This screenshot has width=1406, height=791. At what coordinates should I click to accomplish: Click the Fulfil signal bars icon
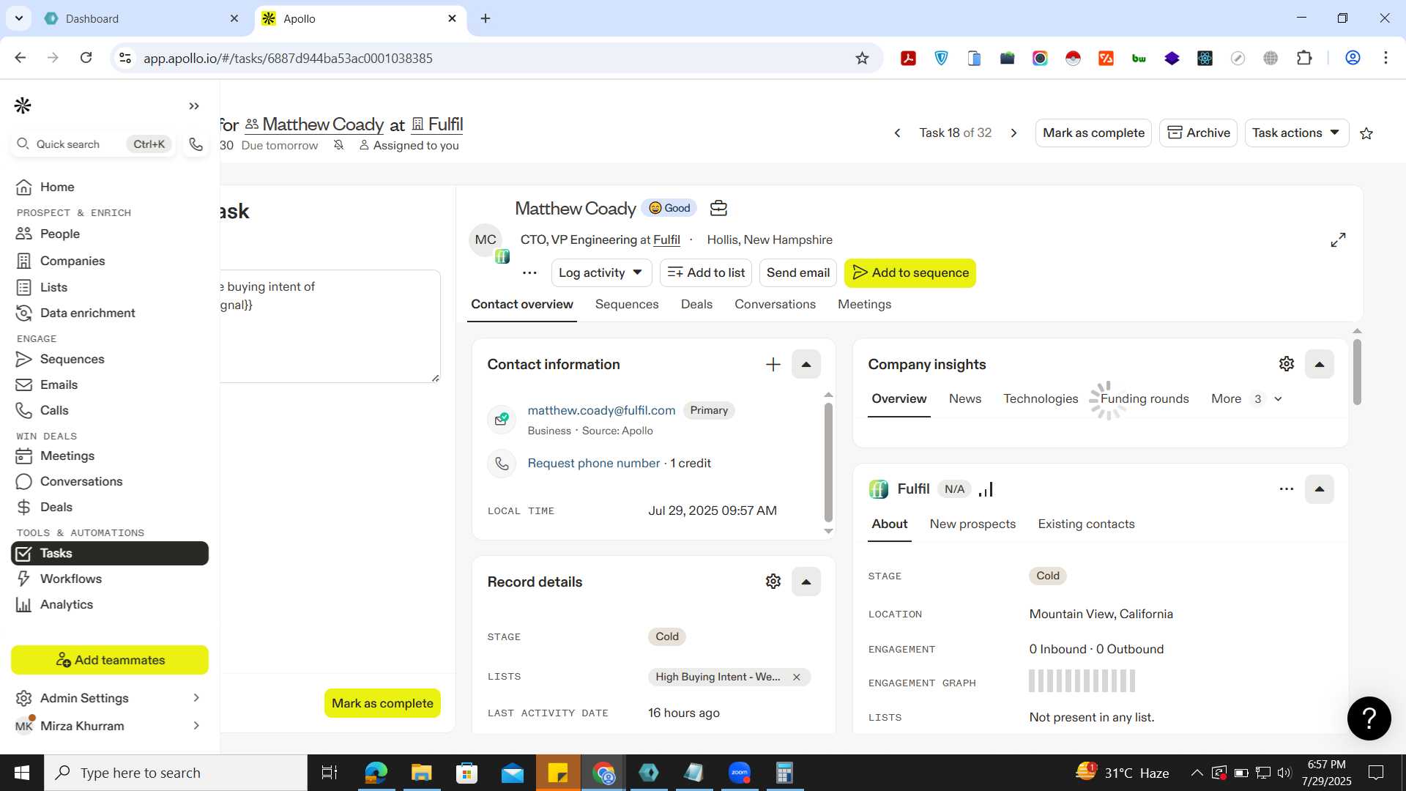pos(986,489)
